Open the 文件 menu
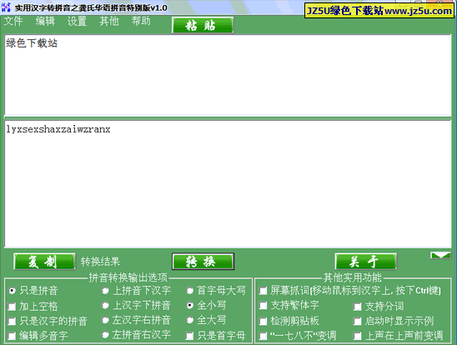Screen dimensions: 457x345 click(13, 22)
